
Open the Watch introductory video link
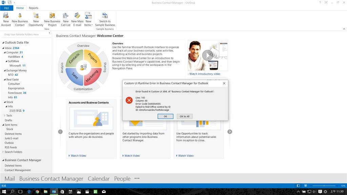point(205,74)
